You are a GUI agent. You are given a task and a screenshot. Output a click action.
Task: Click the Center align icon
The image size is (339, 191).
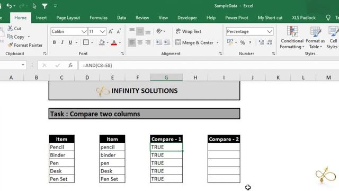(x=140, y=42)
